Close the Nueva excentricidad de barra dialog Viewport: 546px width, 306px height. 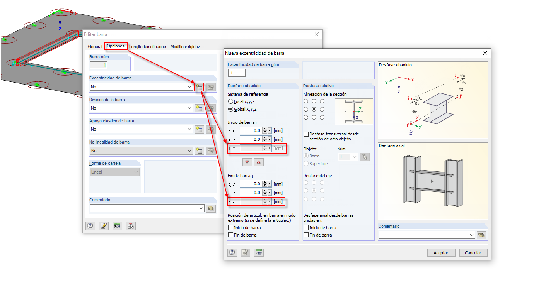(485, 53)
